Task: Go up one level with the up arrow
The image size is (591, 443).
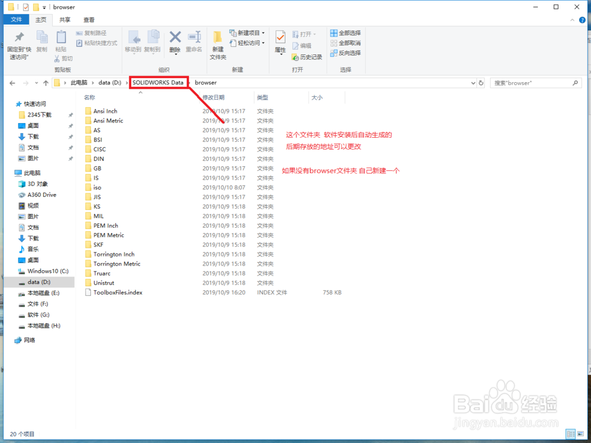Action: click(46, 83)
